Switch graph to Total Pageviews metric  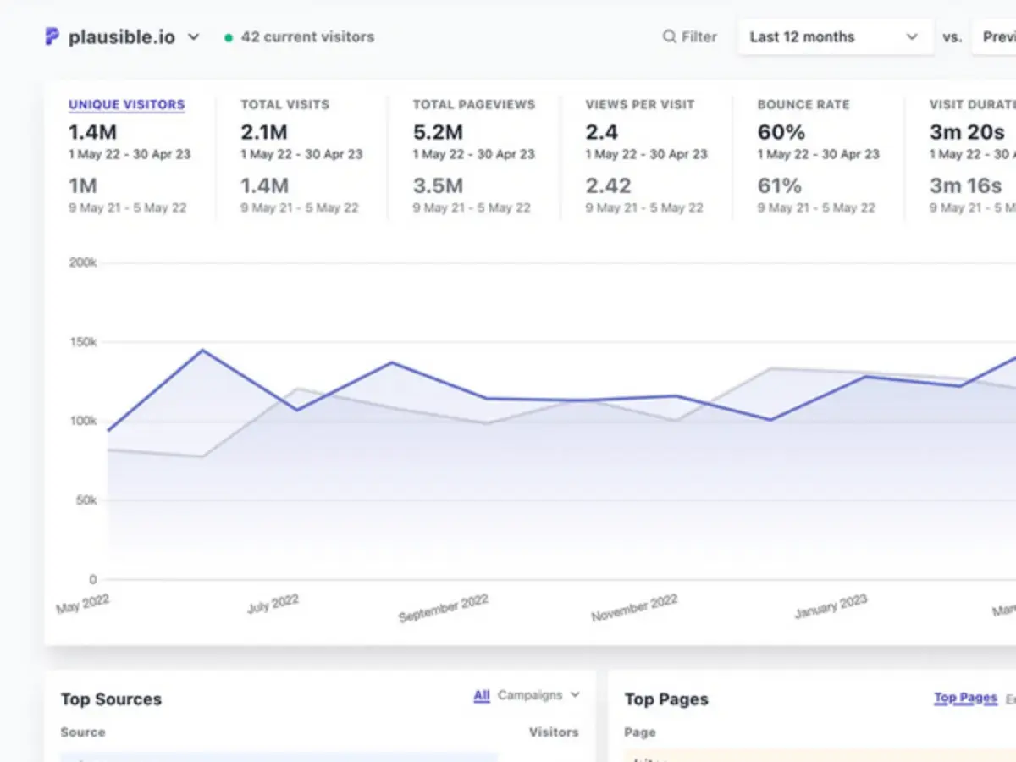click(x=473, y=104)
